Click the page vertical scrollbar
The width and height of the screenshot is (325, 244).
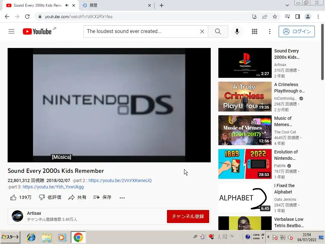[322, 52]
